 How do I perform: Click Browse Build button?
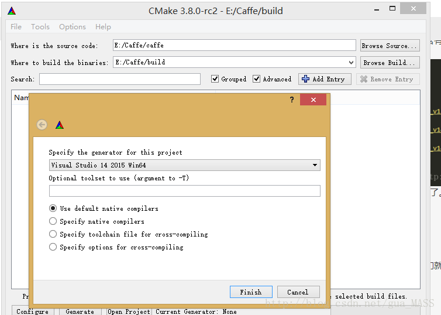(390, 63)
